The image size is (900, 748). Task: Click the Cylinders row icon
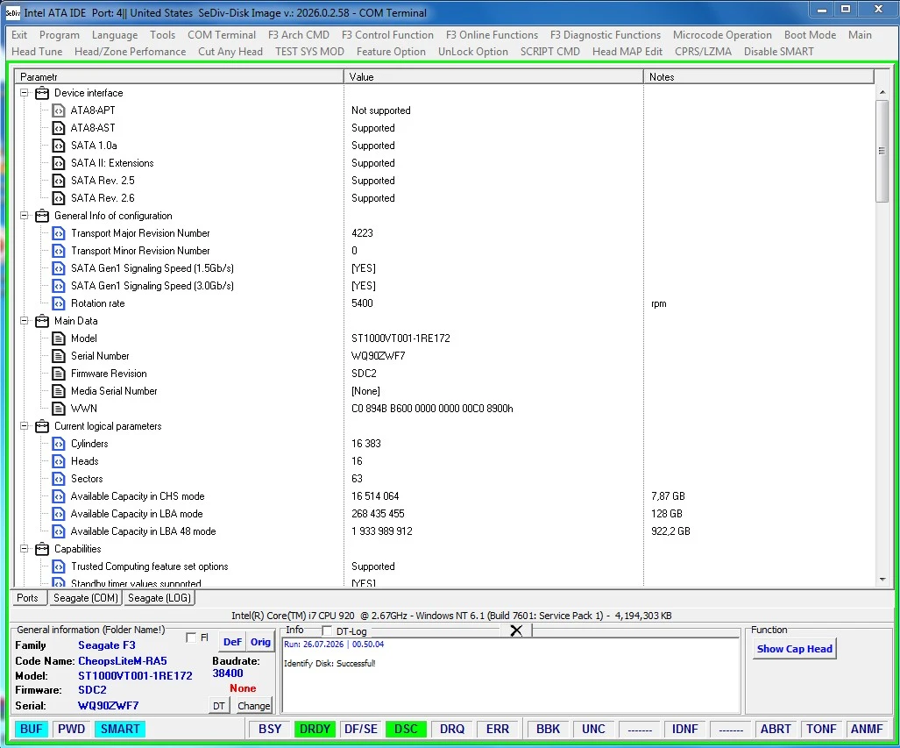(59, 443)
